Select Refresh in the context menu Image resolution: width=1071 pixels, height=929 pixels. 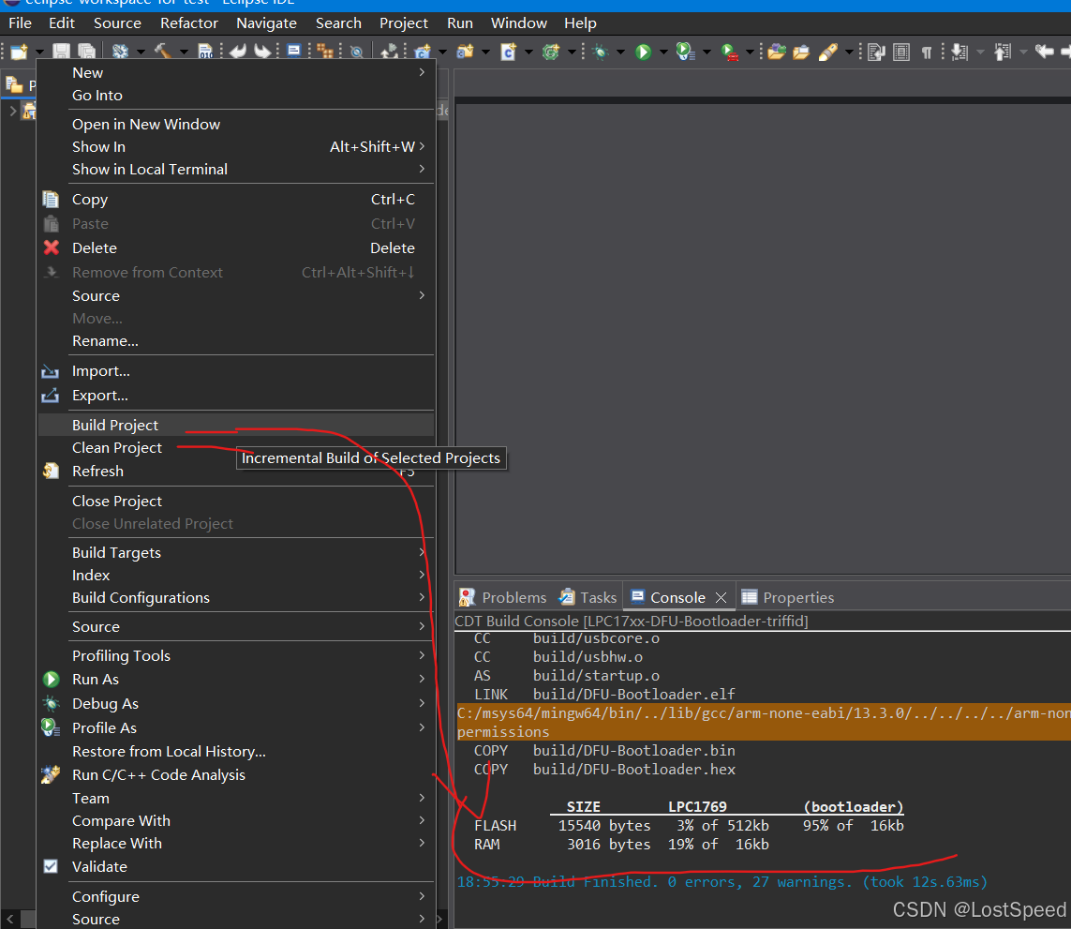coord(236,471)
